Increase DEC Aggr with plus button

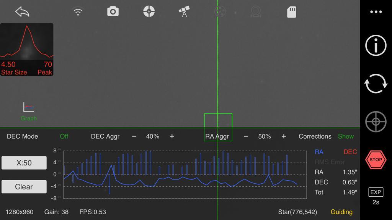pyautogui.click(x=172, y=136)
